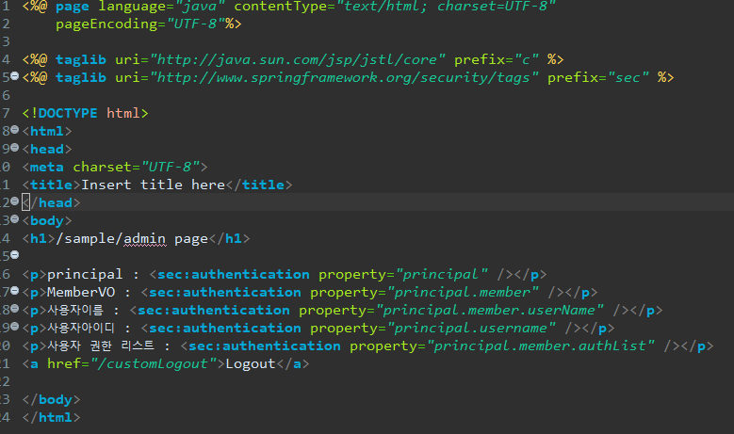Click the opening "title" tag name

[51, 185]
